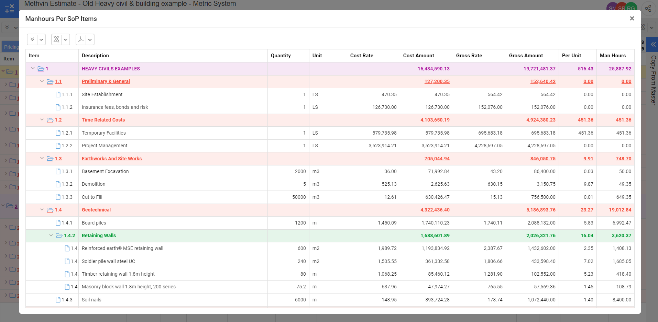This screenshot has height=322, width=658.
Task: Click the Excel export icon in the dialog
Action: (x=57, y=39)
